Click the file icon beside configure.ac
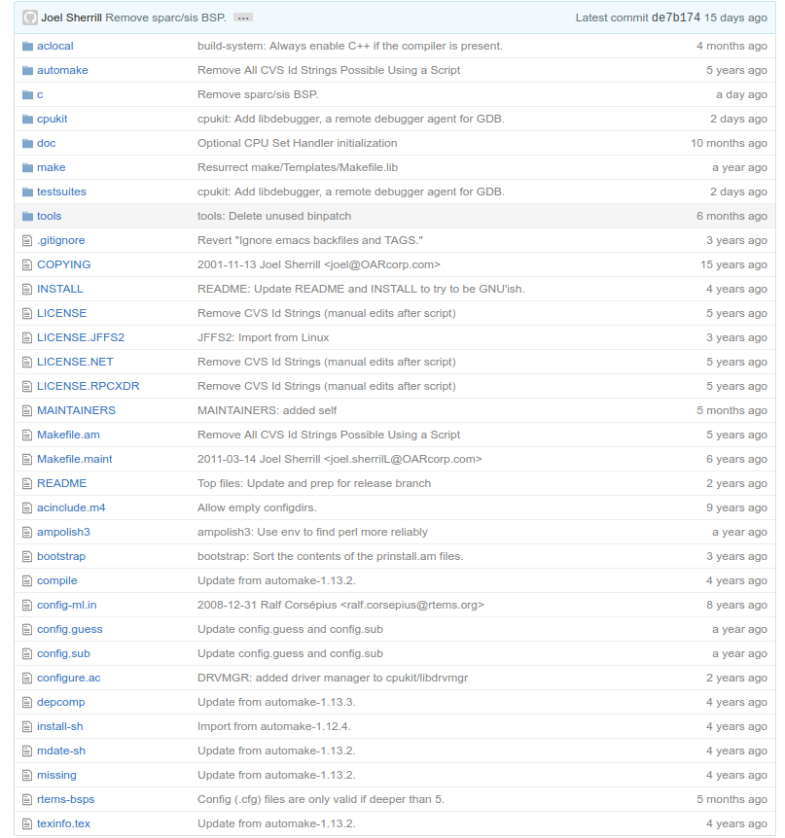Image resolution: width=785 pixels, height=838 pixels. click(26, 678)
